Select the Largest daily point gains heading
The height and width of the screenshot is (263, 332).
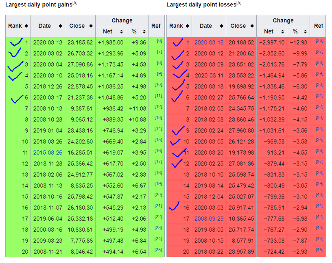click(x=39, y=4)
